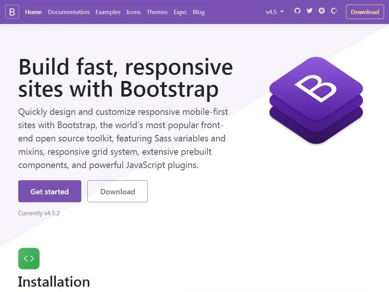
Task: Open the Blog nav item
Action: (x=199, y=12)
